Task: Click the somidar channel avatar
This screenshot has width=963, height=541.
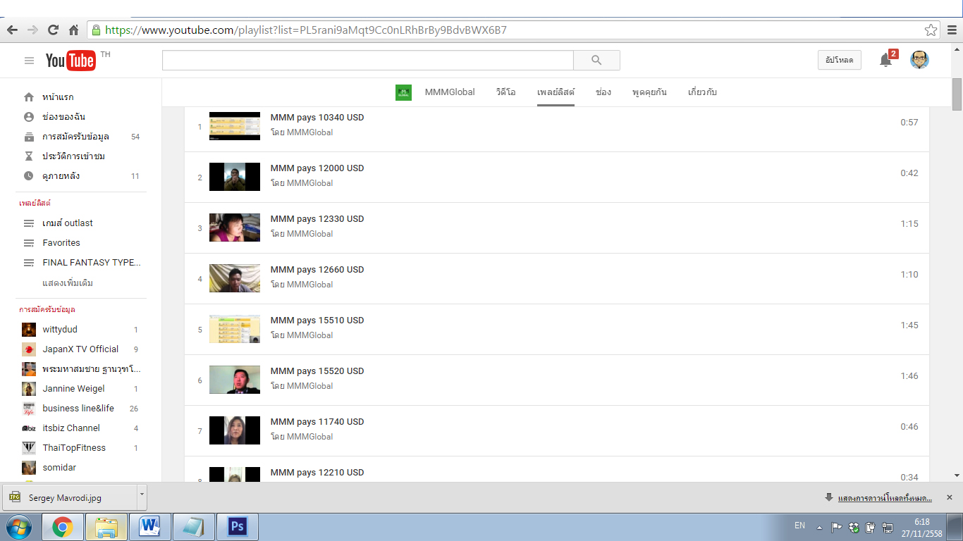Action: 29,468
